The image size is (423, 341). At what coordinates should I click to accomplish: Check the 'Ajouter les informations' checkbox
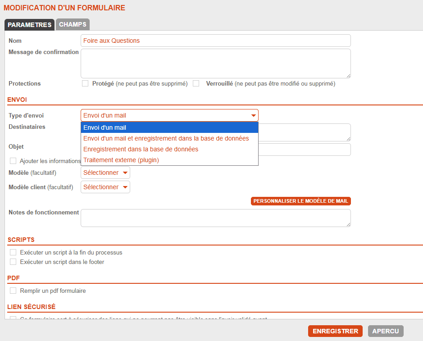(13, 161)
